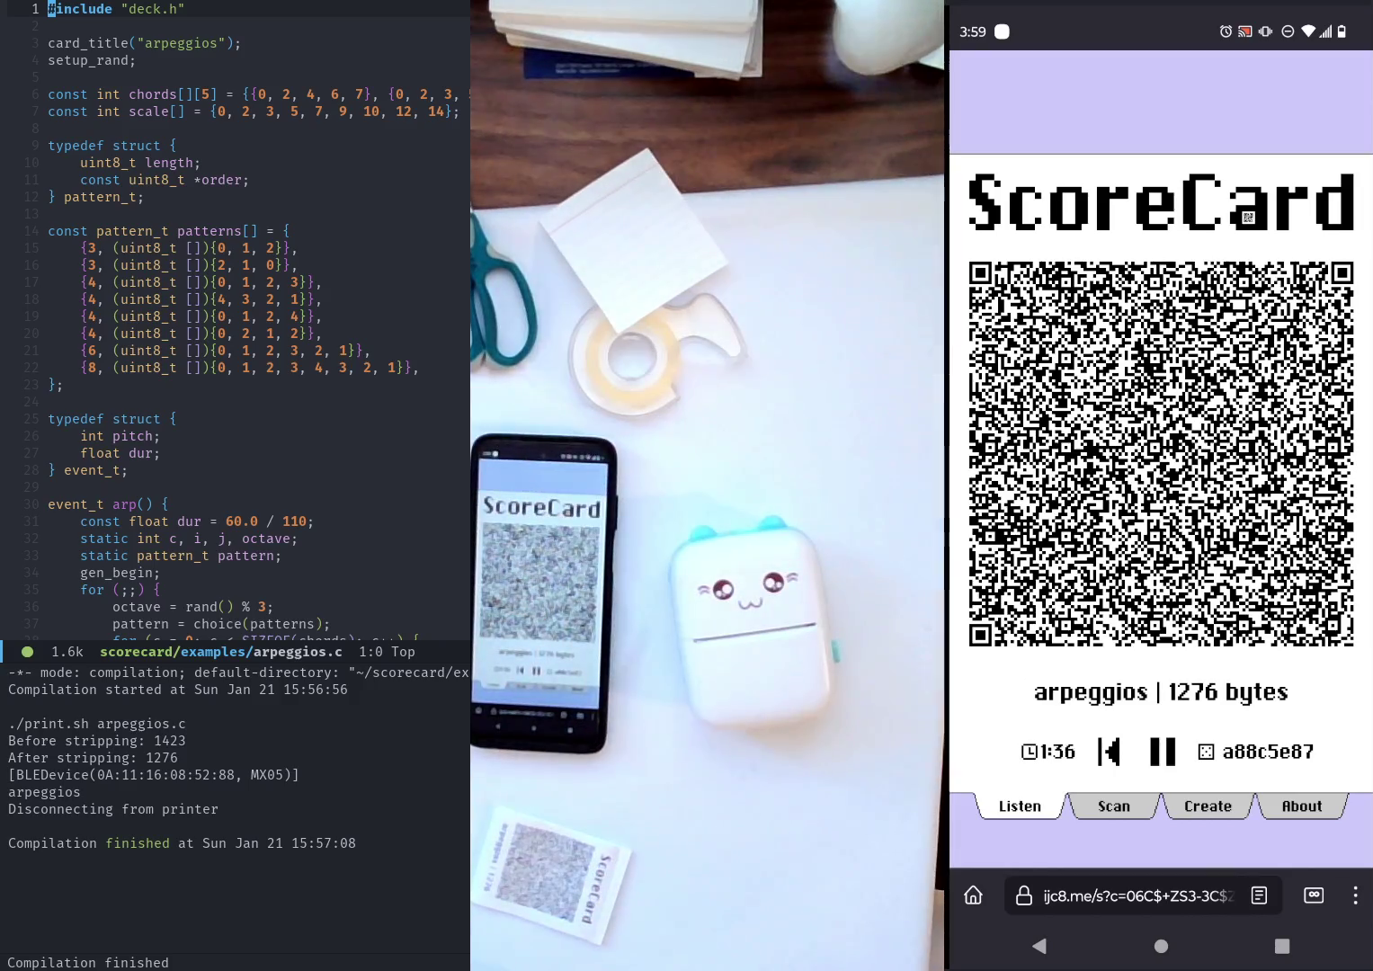Click the '} pattern_t;' line

pos(95,197)
